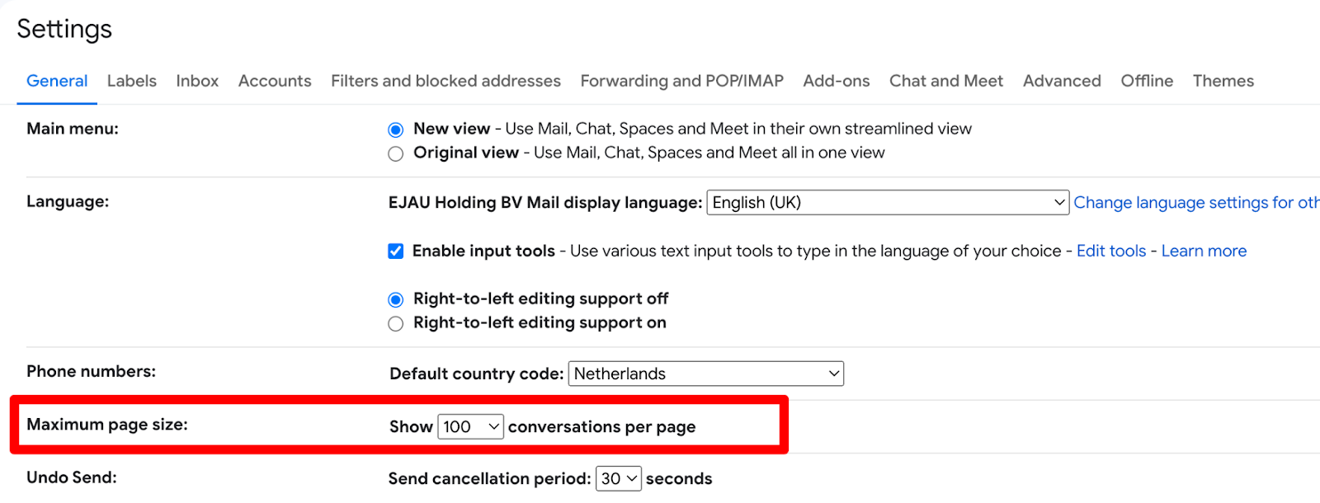Toggle the Enable input tools checkbox

[396, 251]
